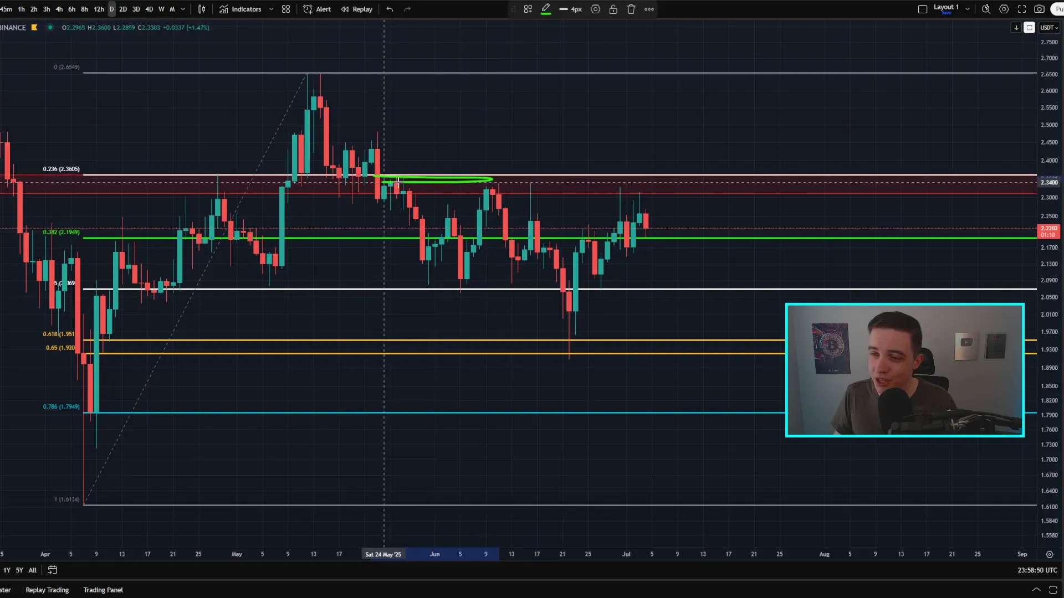Open more options in floating drawing toolbar

(x=649, y=9)
